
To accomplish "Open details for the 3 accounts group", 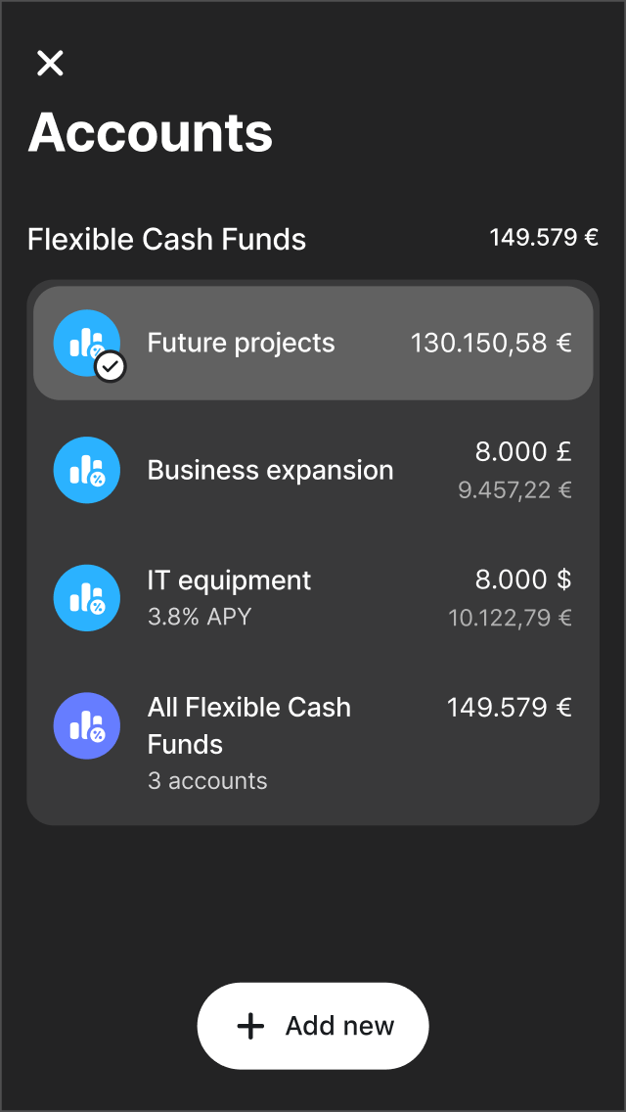I will (207, 780).
